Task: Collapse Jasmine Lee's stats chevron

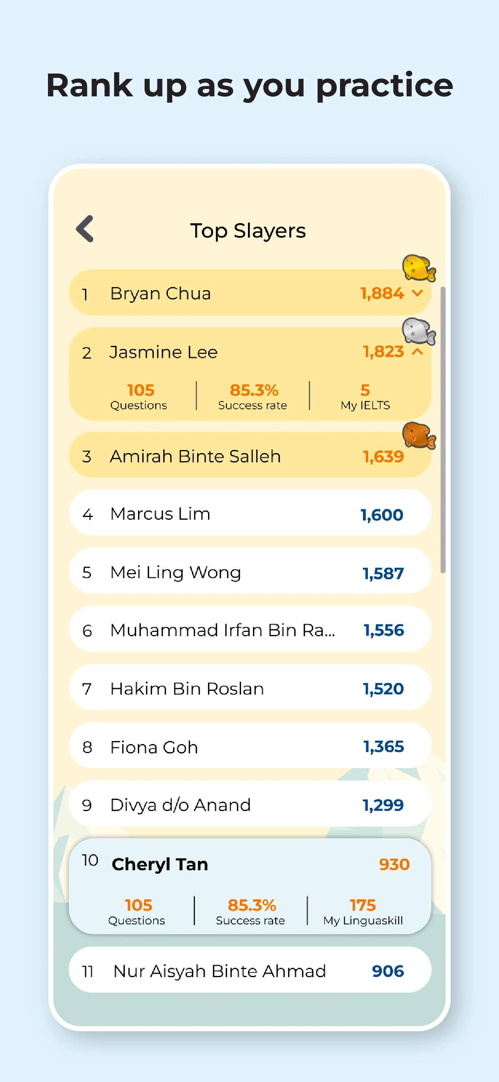Action: click(x=417, y=351)
